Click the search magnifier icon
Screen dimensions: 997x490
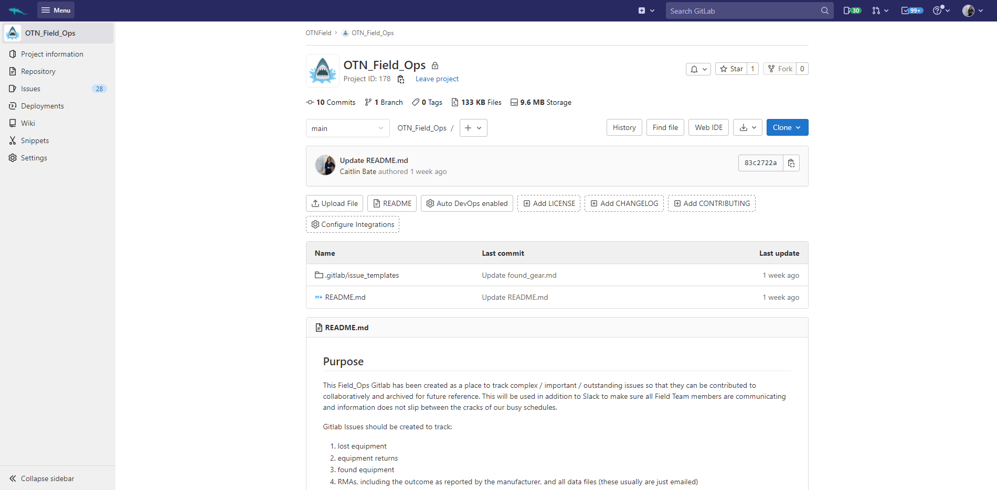coord(824,10)
